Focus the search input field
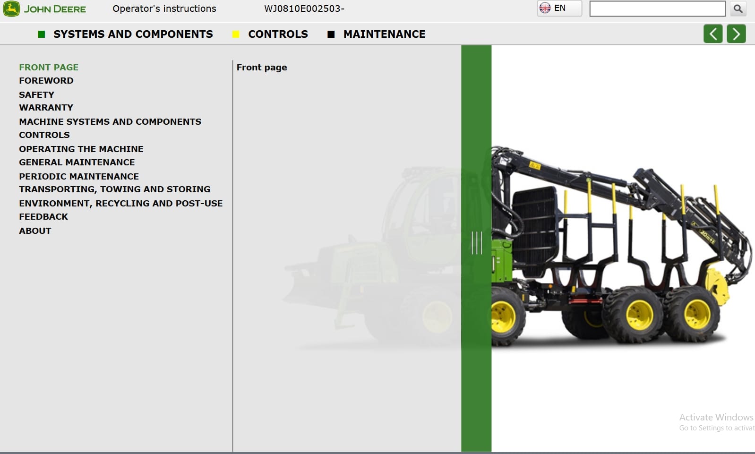The image size is (755, 454). click(657, 9)
